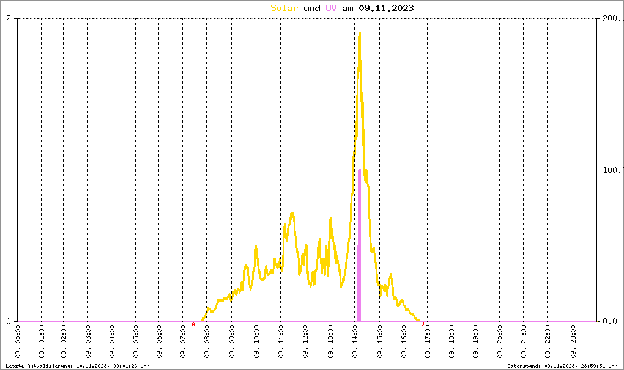Click the left axis label '2'
Image resolution: width=624 pixels, height=370 pixels.
click(9, 19)
